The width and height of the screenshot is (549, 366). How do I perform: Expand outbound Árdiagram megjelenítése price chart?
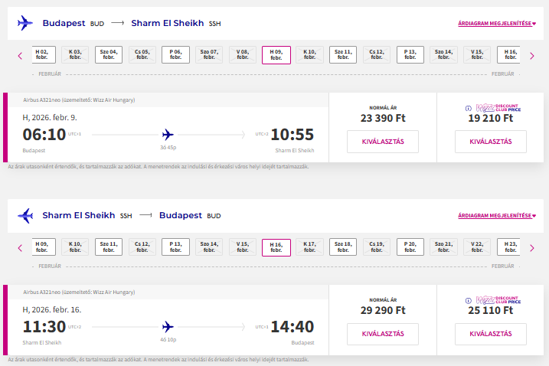[x=497, y=24]
